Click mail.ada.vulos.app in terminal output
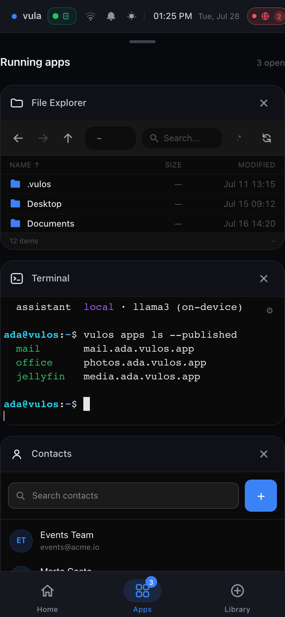This screenshot has height=617, width=285. 138,349
